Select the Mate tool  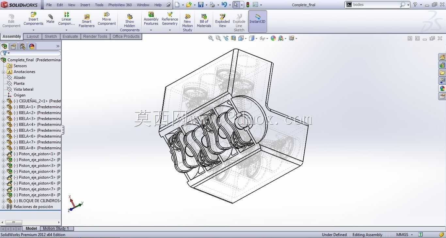point(50,19)
